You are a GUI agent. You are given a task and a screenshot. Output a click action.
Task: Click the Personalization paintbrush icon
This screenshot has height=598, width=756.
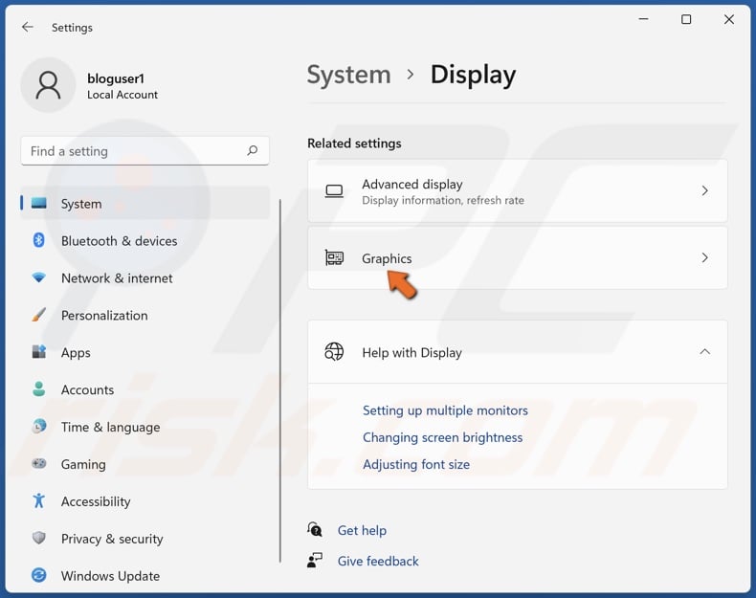39,315
